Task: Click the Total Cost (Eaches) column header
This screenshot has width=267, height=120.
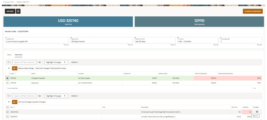Action: point(206,73)
